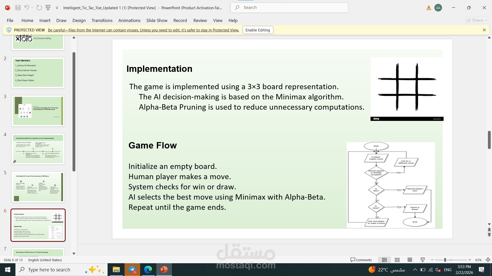Image resolution: width=492 pixels, height=276 pixels.
Task: Open the Insert ribbon tab
Action: (x=45, y=20)
